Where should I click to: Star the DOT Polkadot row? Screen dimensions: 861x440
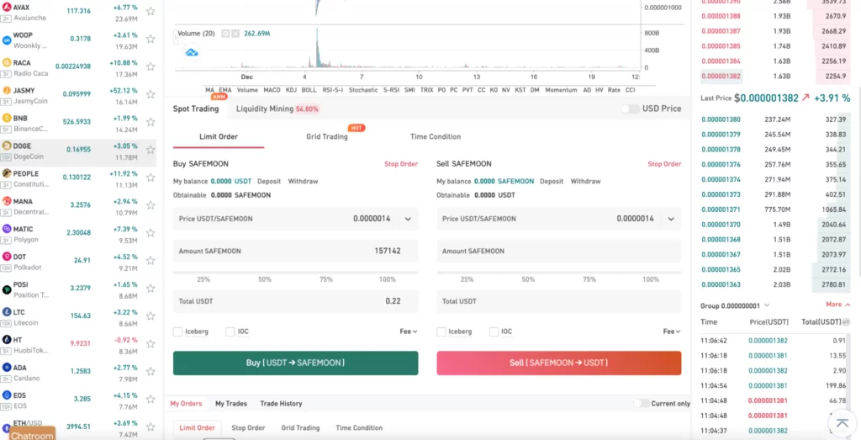(151, 260)
